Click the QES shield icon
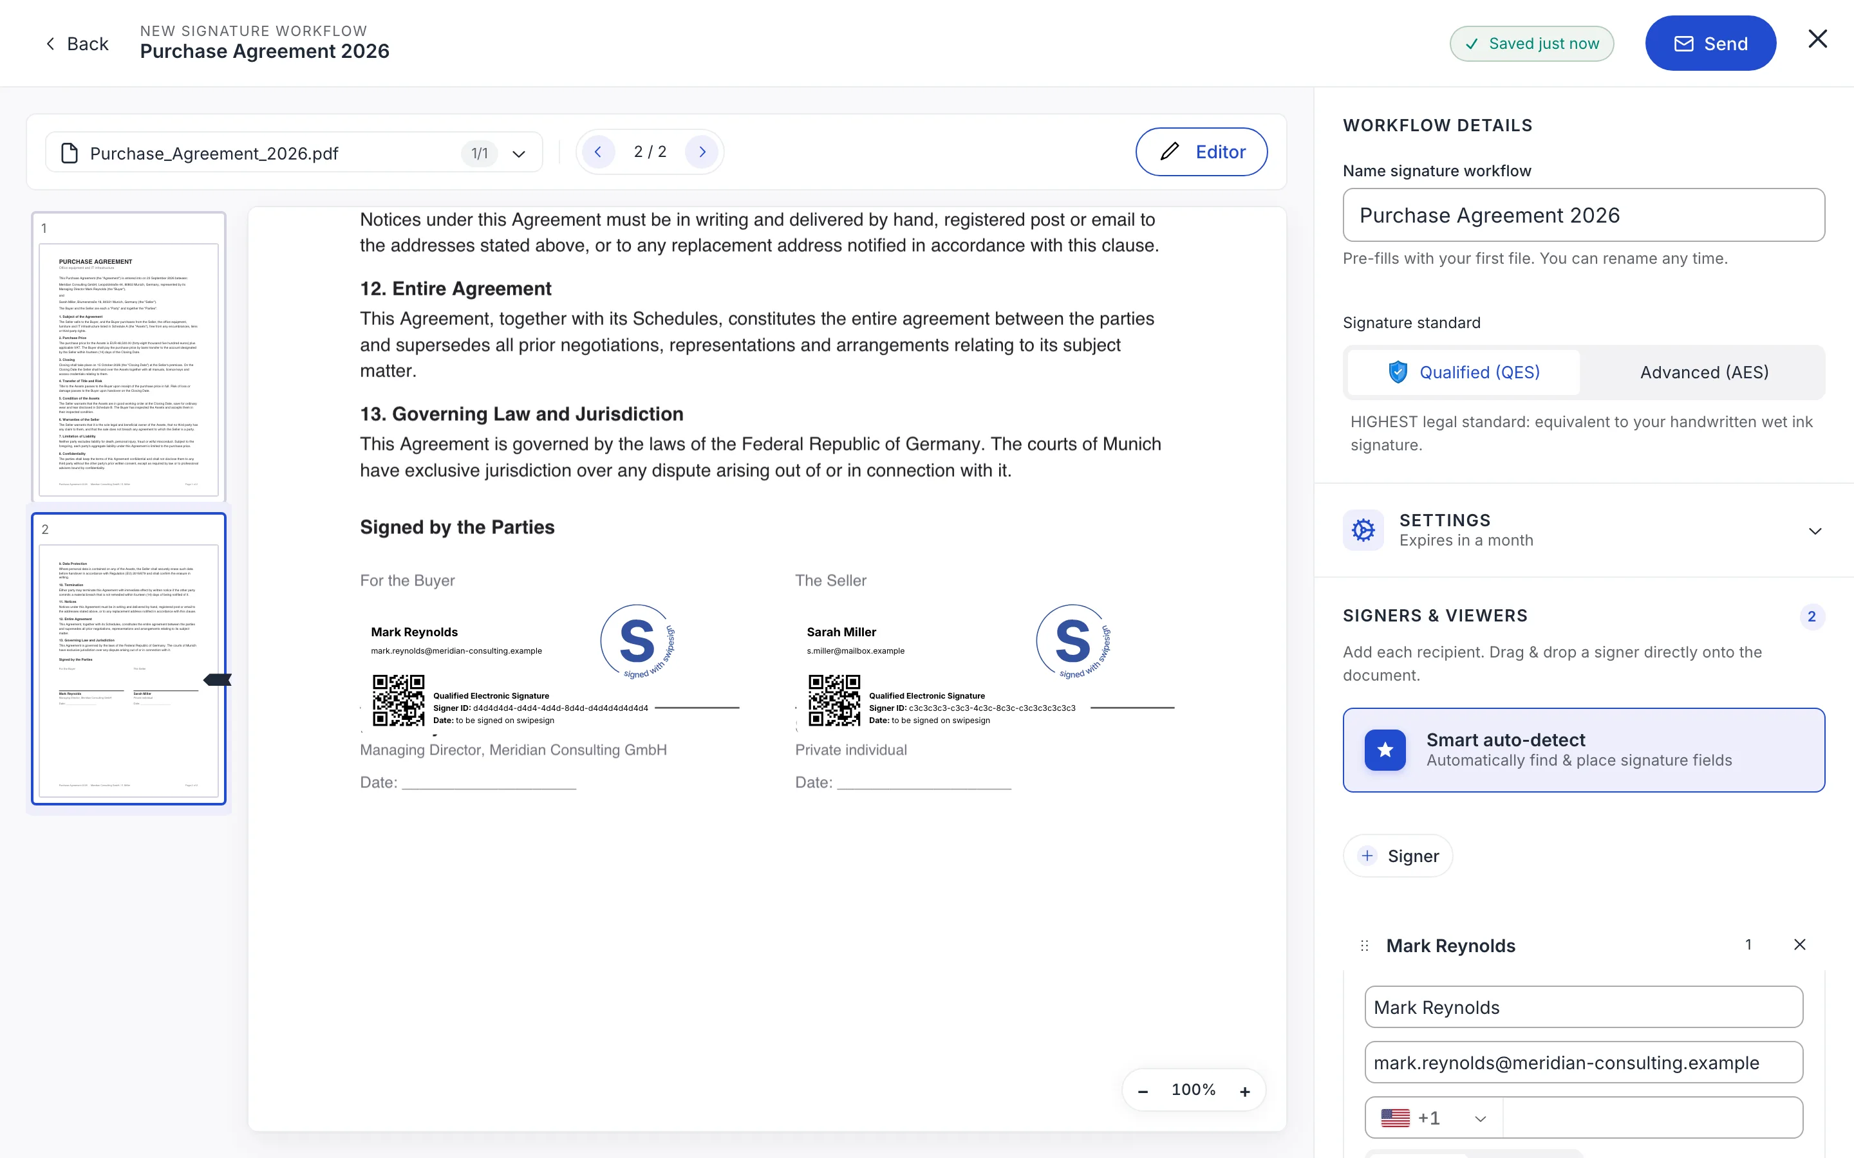Image resolution: width=1854 pixels, height=1158 pixels. [1398, 372]
